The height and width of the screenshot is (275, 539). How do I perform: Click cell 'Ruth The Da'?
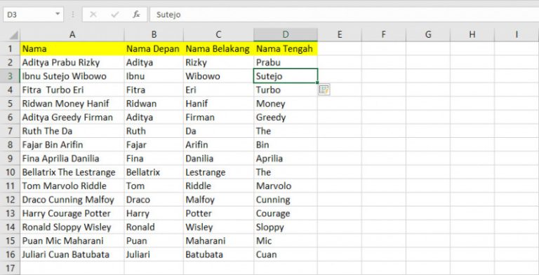(x=72, y=131)
